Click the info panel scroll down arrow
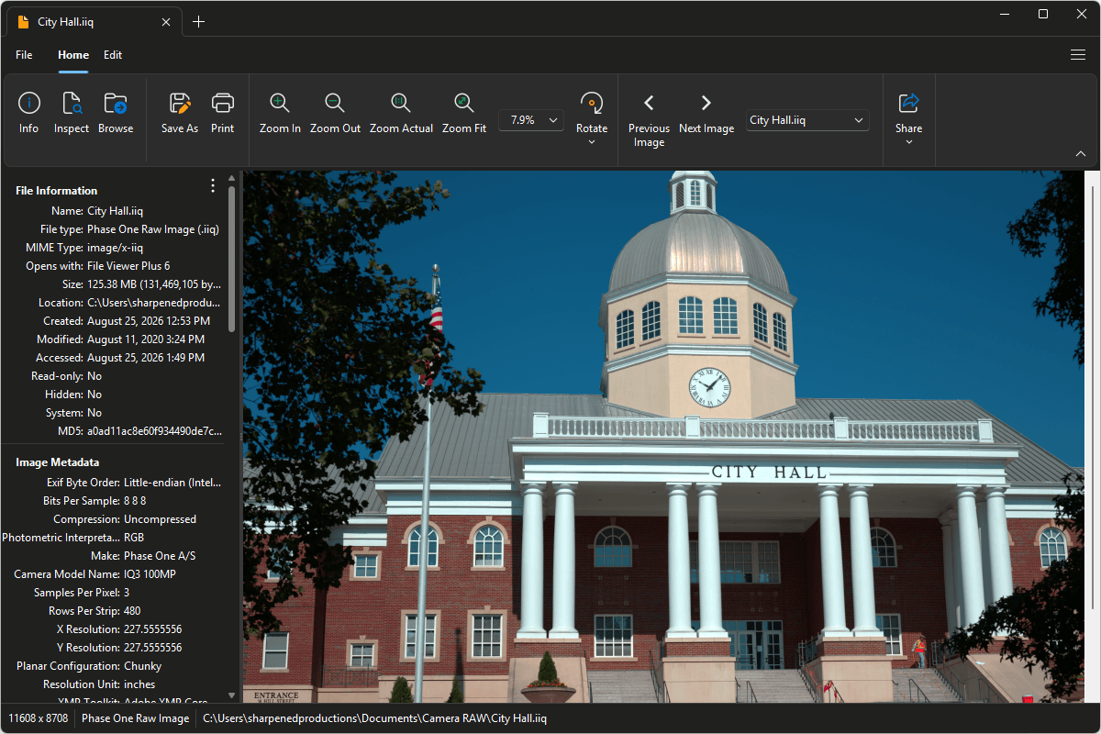This screenshot has height=734, width=1101. tap(232, 697)
